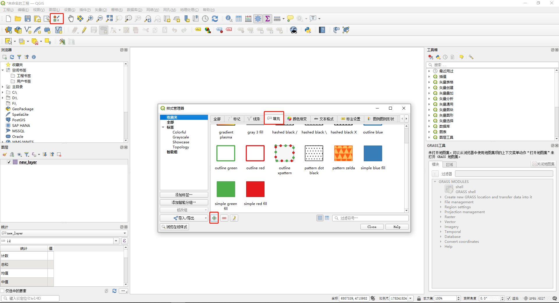Click the 浏览在线样式 button
Screen dimensions: 559x303
point(174,227)
